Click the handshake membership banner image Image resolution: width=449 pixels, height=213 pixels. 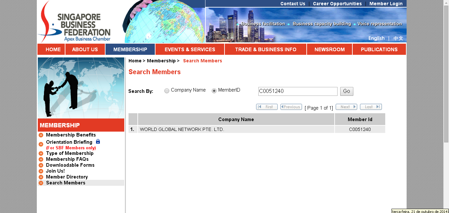[81, 88]
